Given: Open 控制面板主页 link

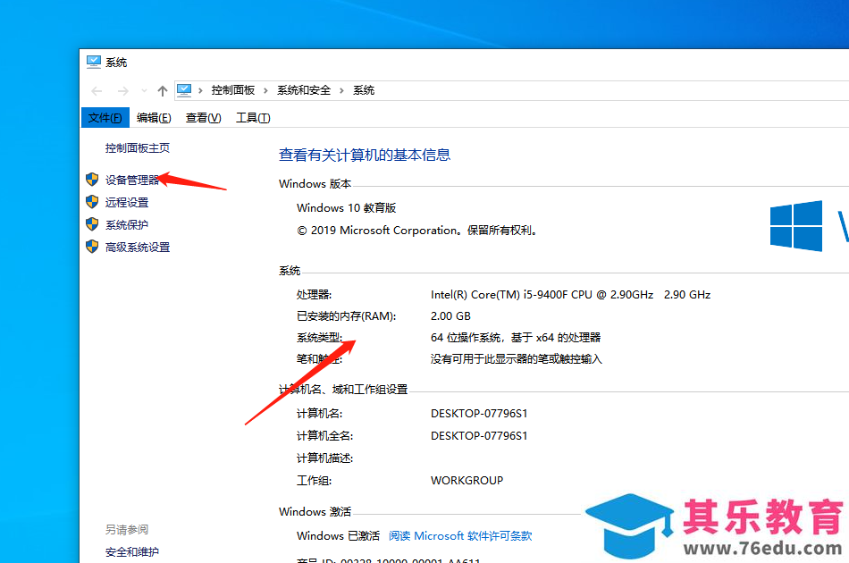Looking at the screenshot, I should [138, 147].
